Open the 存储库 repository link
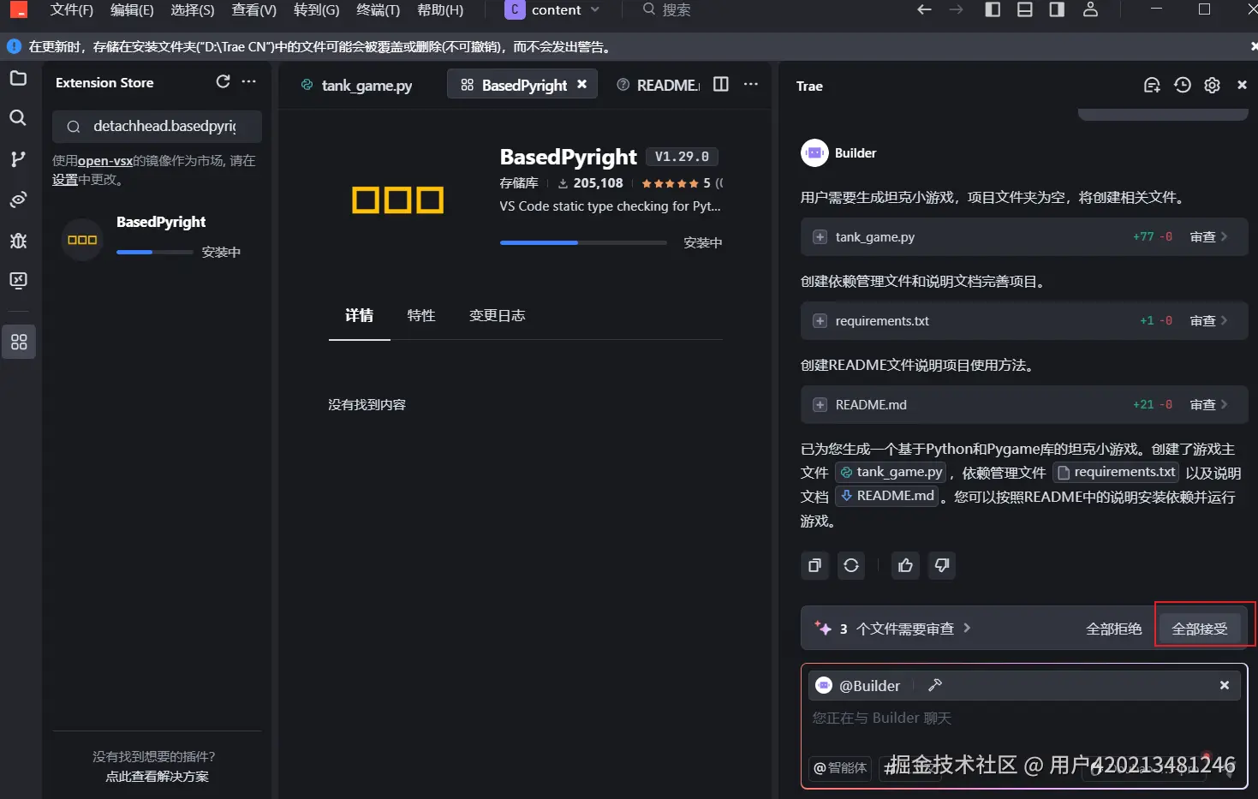This screenshot has width=1258, height=799. [519, 183]
